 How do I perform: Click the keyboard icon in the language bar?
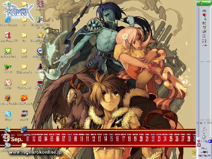click(204, 11)
